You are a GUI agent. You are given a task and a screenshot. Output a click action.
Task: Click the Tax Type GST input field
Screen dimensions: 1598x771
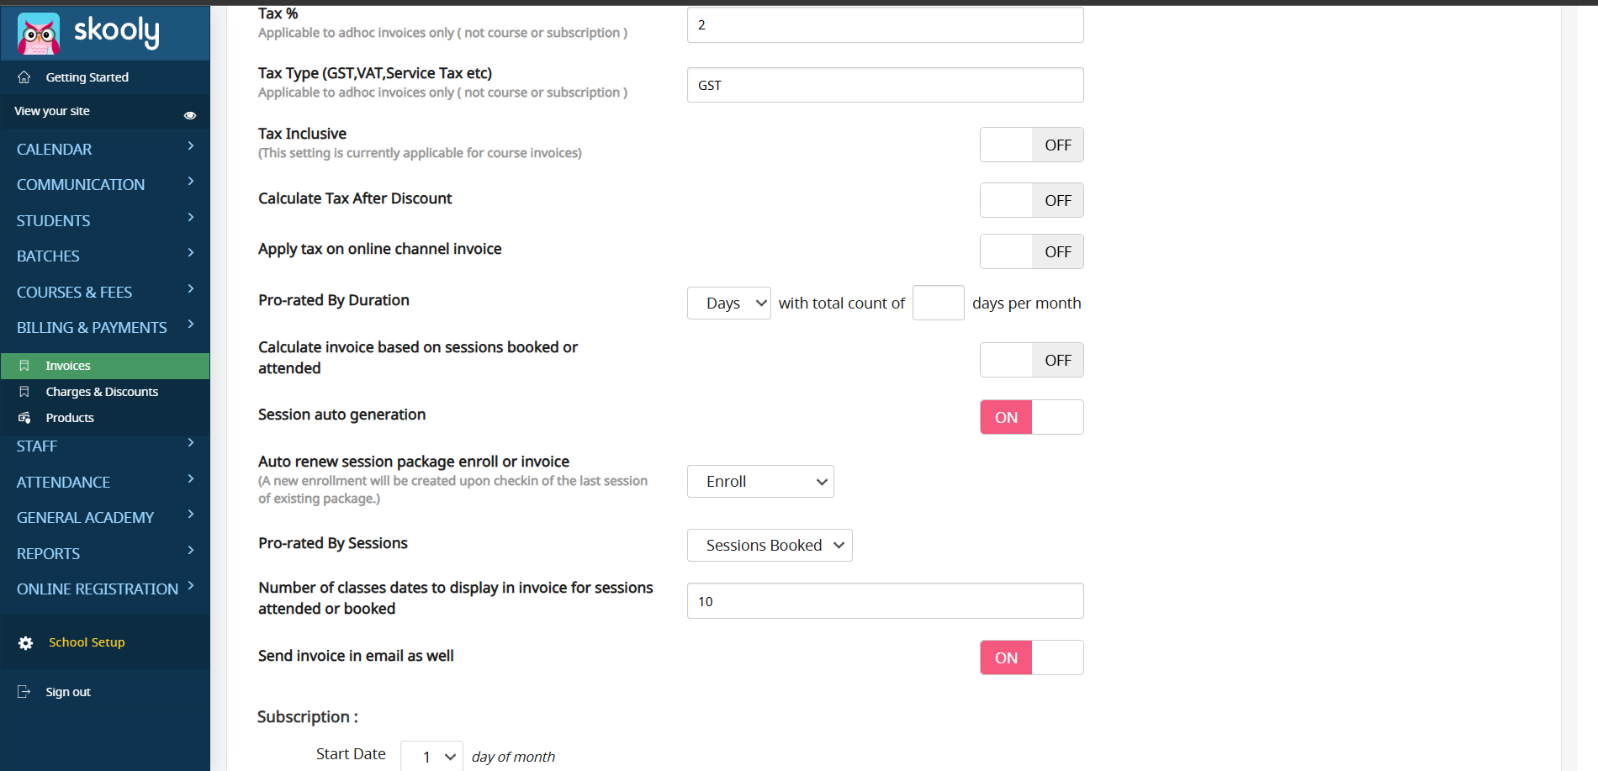tap(885, 86)
